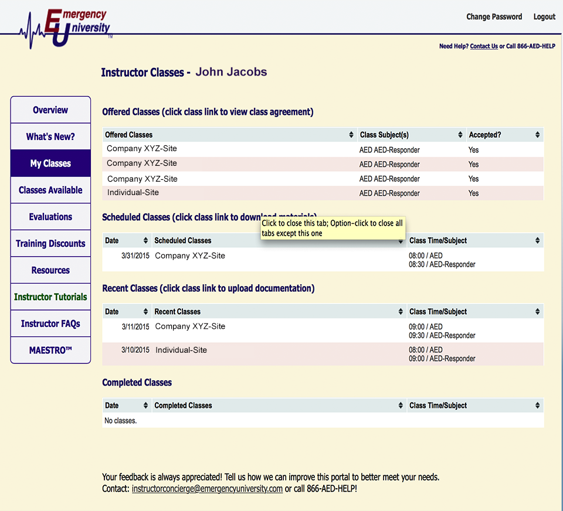563x511 pixels.
Task: Open recent 3/11/2015 Company XYZ-Site class
Action: click(x=190, y=326)
